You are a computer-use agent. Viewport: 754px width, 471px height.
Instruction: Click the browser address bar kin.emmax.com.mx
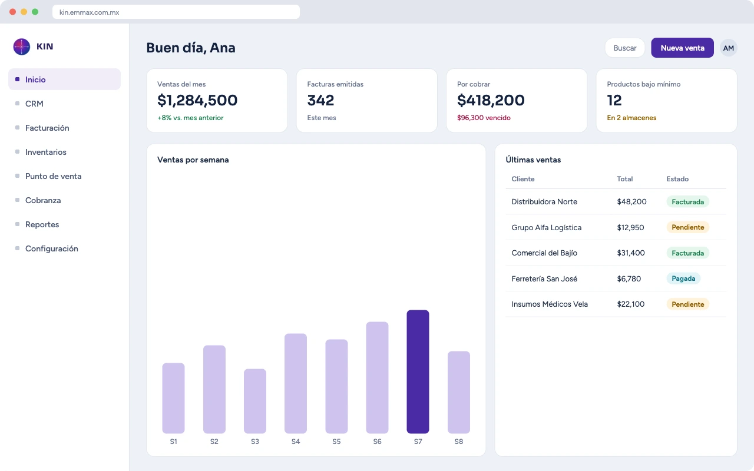(x=176, y=12)
